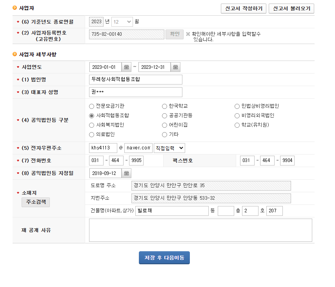
Task: Click 신고서 작성하기 button
Action: (x=244, y=8)
